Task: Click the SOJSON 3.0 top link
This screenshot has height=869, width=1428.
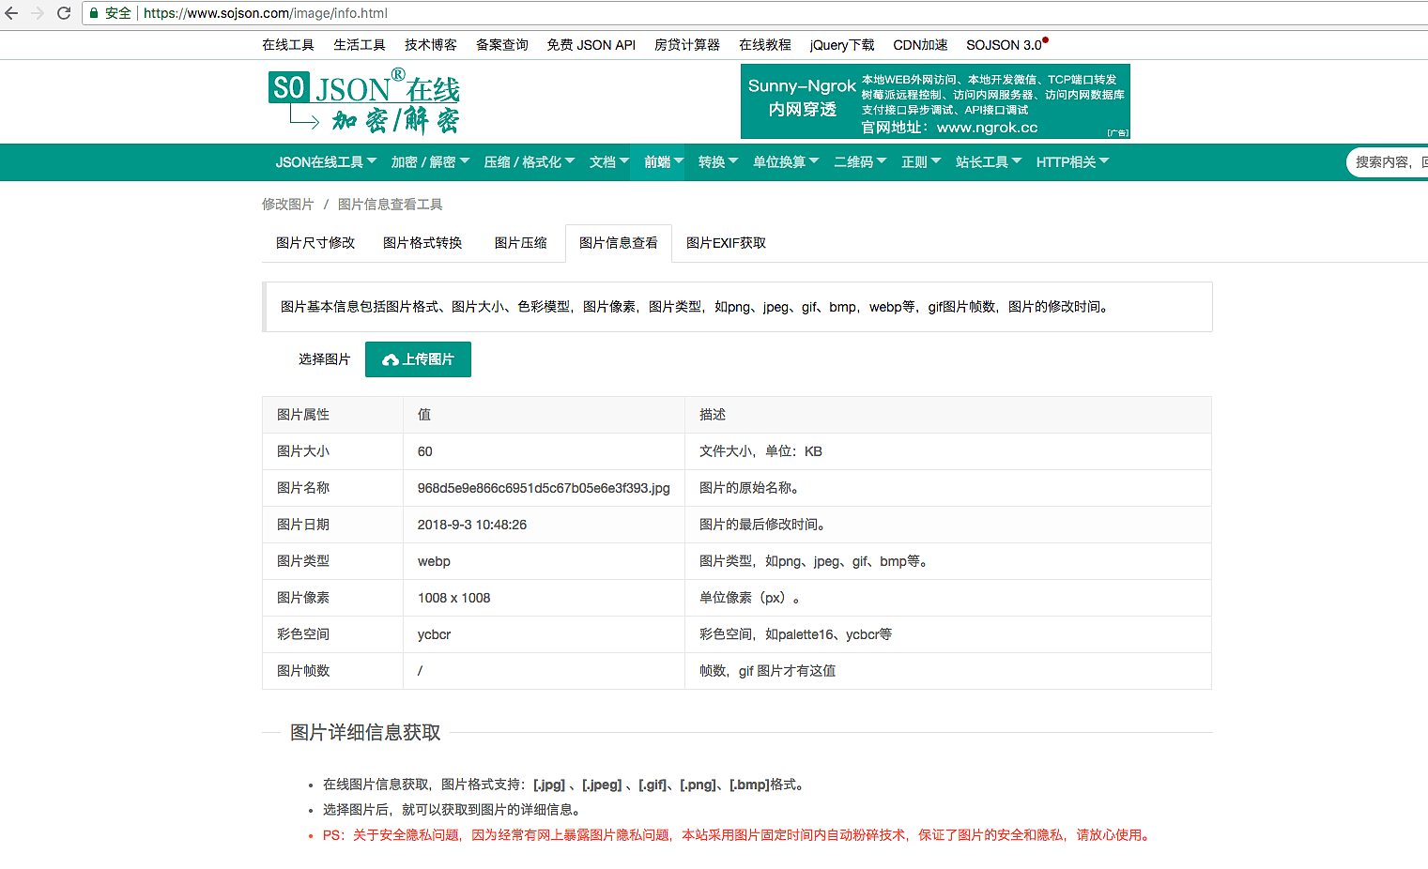Action: click(1004, 45)
